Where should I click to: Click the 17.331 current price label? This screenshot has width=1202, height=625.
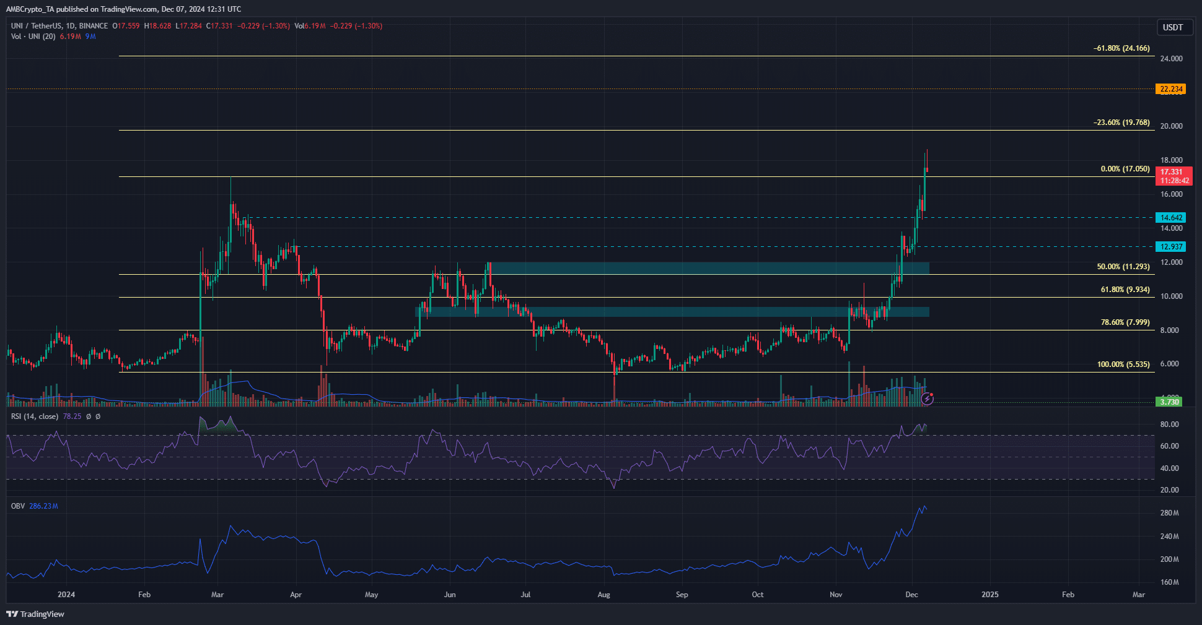pos(1171,172)
